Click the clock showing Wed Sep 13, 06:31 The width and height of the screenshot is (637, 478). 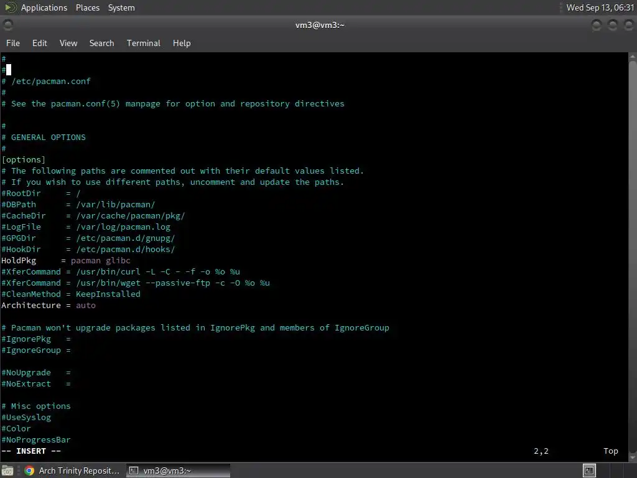[600, 7]
